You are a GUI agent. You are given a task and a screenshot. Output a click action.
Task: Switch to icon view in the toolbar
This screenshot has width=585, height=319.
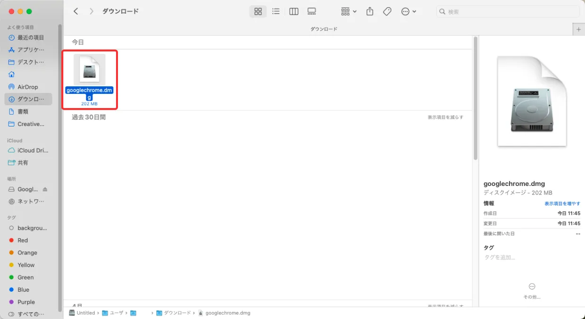[258, 11]
